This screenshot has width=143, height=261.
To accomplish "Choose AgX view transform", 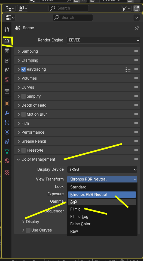I will 102,202.
